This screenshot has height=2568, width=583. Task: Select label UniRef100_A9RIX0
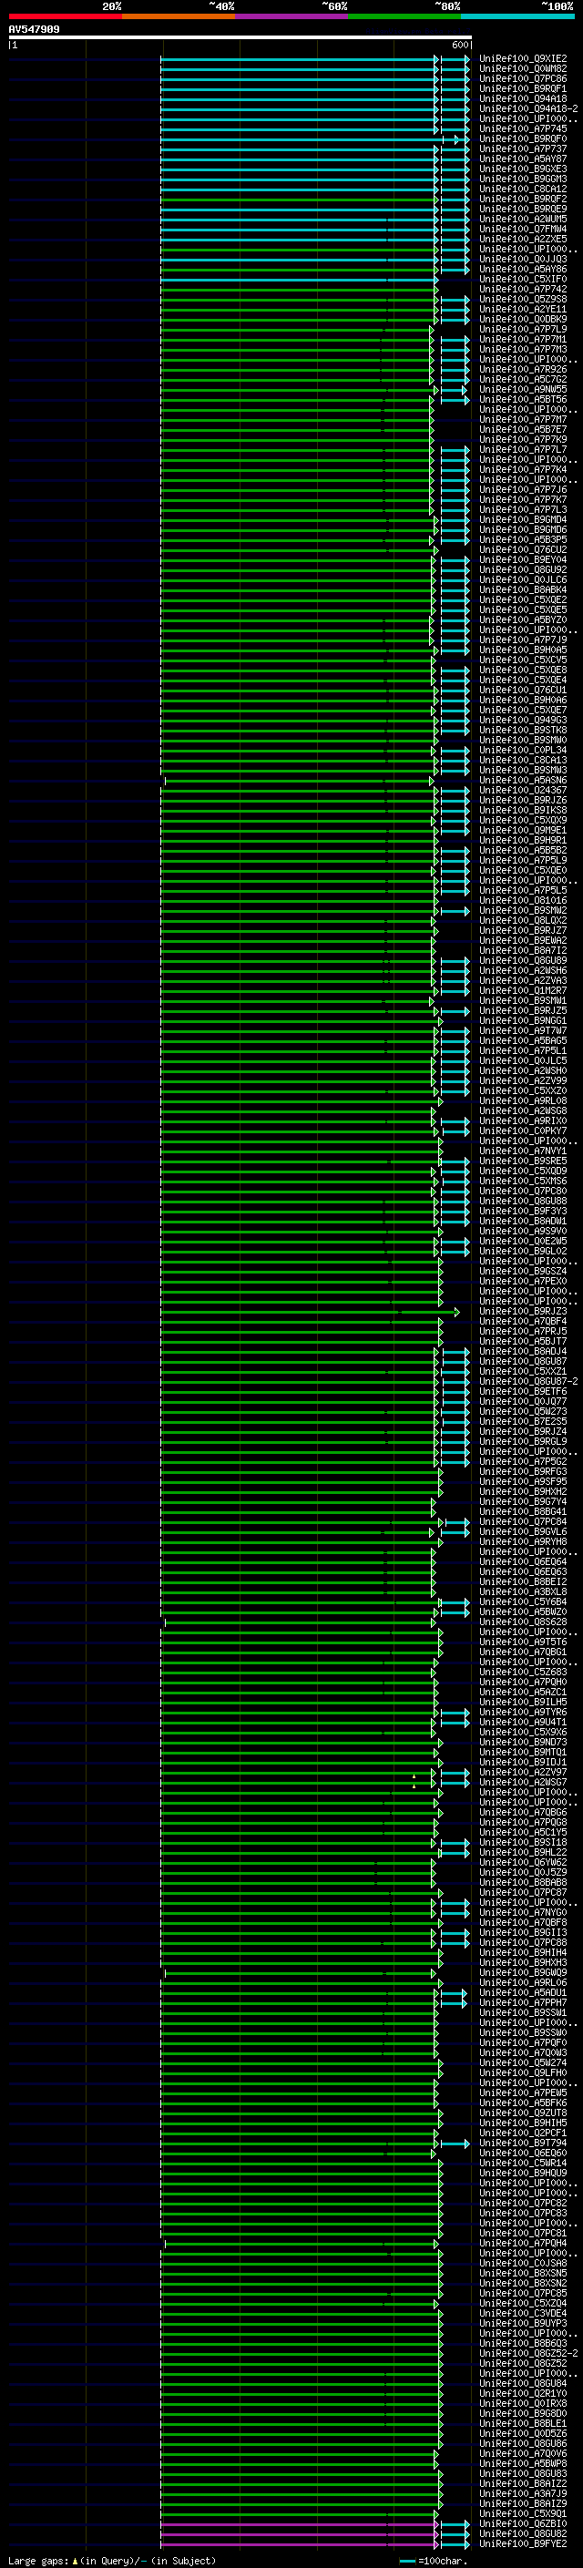point(523,1120)
